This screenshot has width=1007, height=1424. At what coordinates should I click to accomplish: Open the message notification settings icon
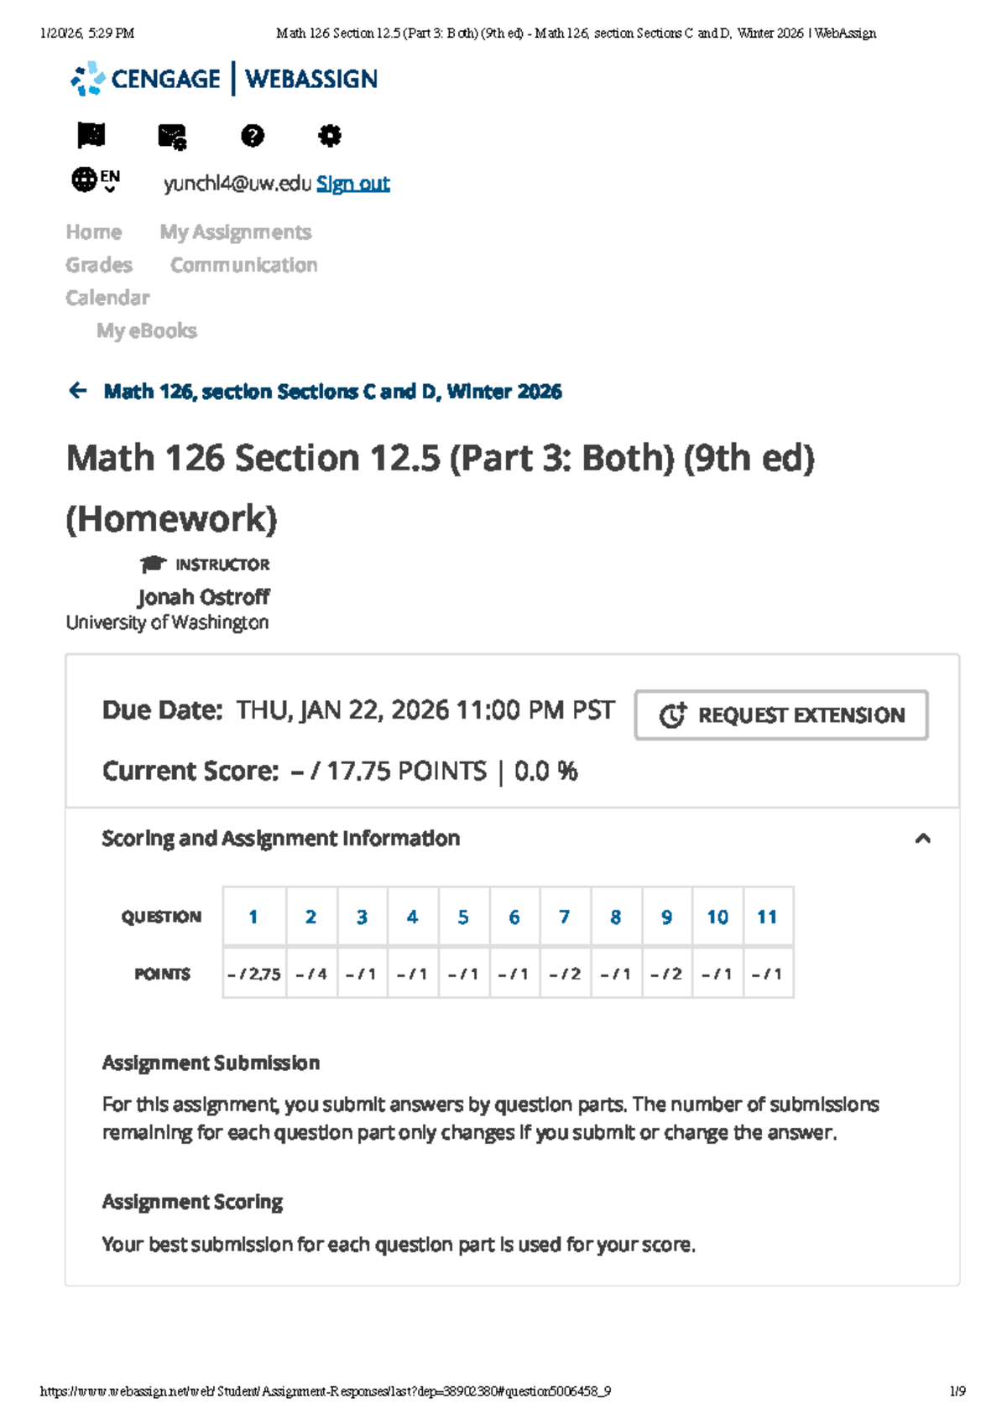(x=174, y=136)
